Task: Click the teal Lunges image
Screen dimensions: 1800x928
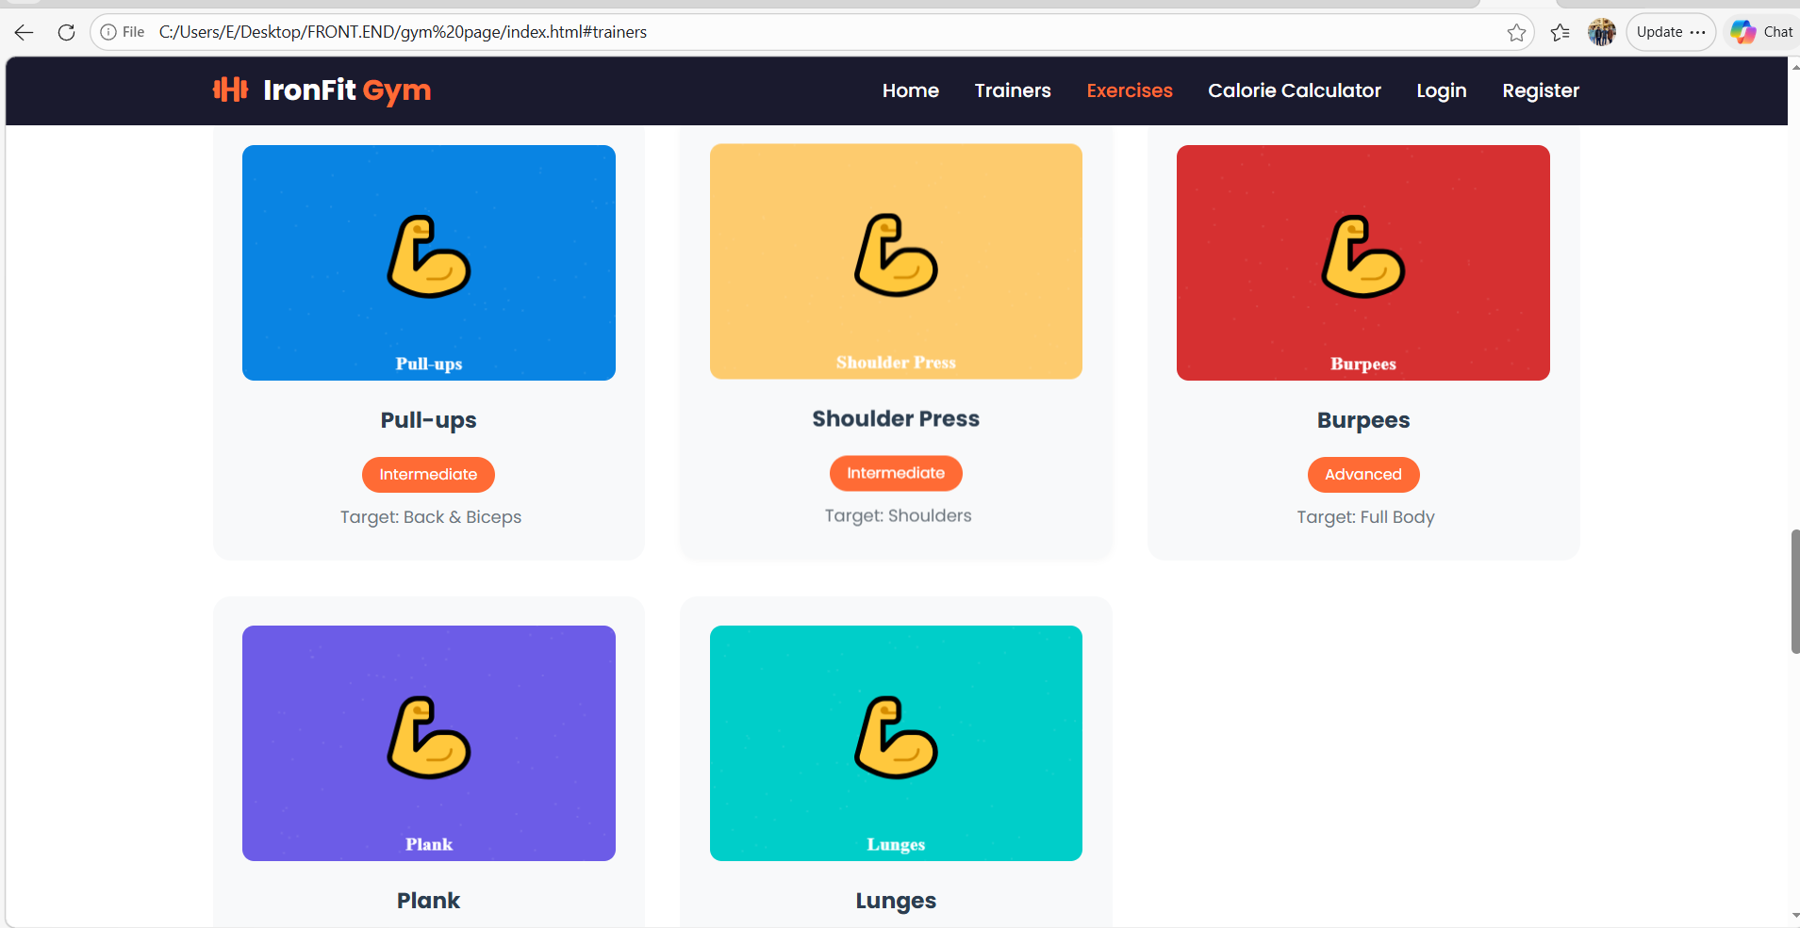Action: (896, 743)
